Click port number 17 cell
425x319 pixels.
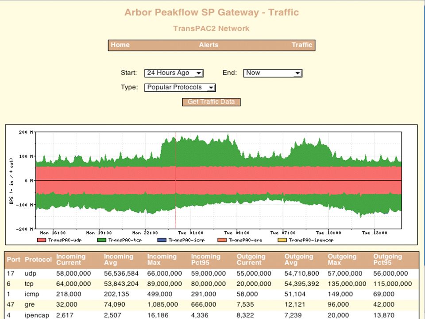click(11, 273)
